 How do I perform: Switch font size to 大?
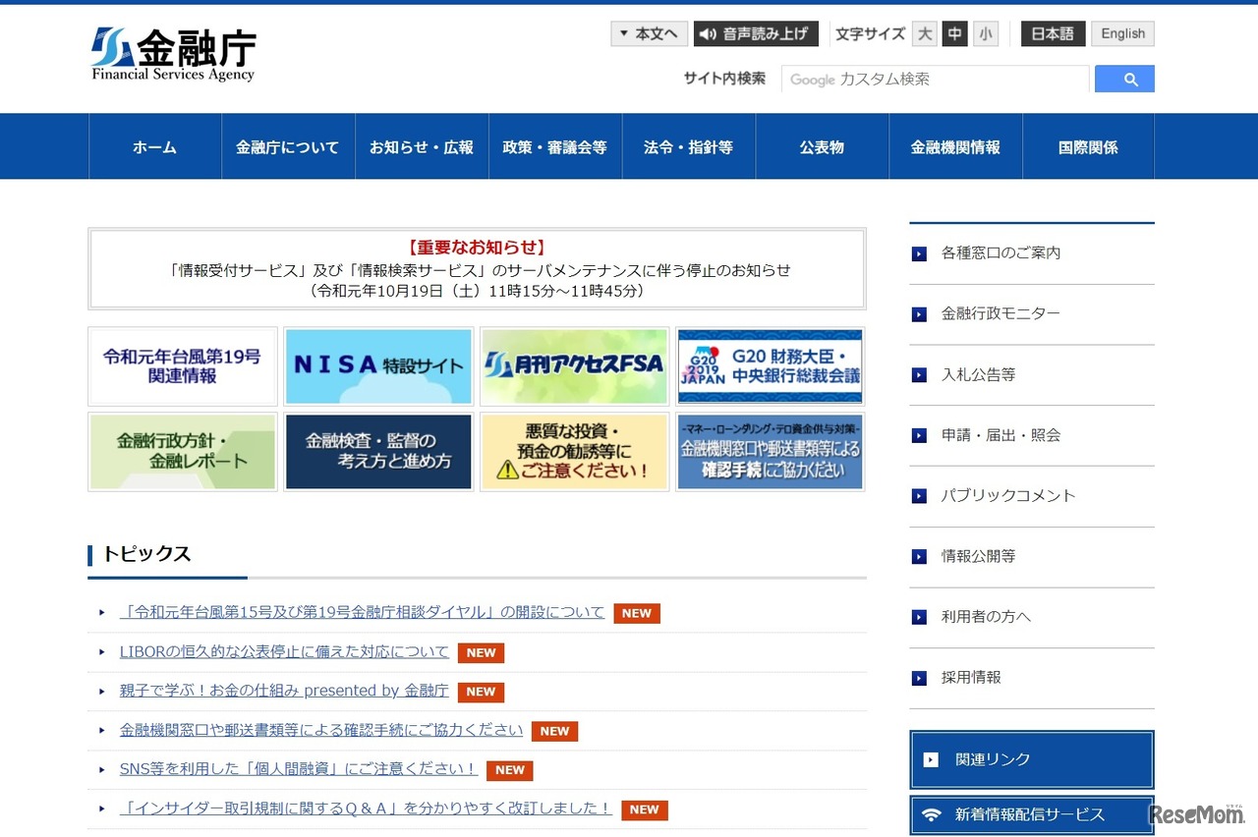[x=924, y=33]
